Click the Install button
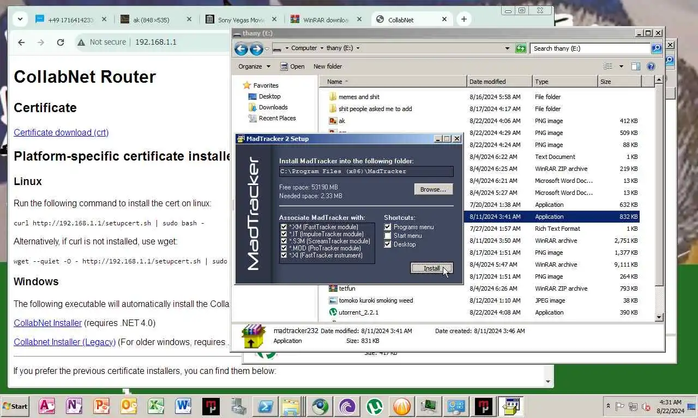The height and width of the screenshot is (418, 698). point(431,268)
